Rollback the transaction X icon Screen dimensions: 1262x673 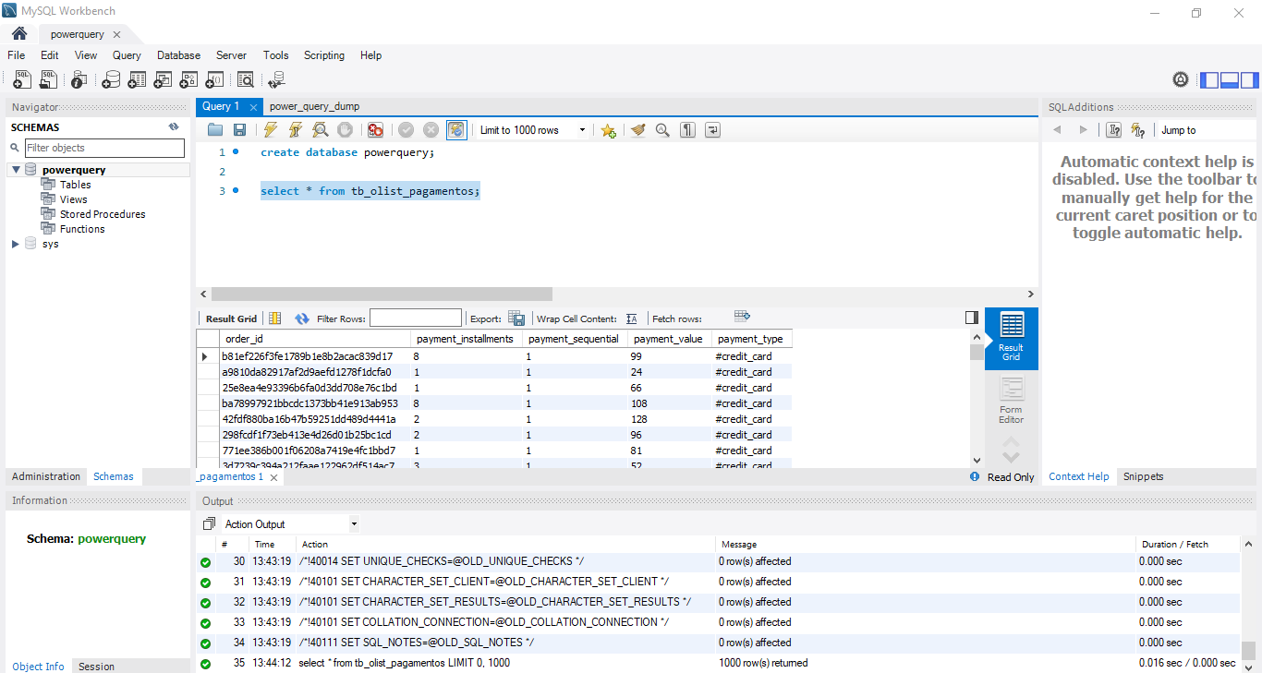click(x=431, y=130)
